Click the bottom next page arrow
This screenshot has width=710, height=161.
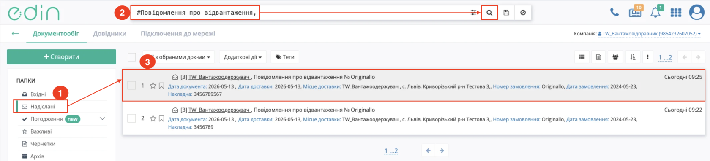click(442, 150)
